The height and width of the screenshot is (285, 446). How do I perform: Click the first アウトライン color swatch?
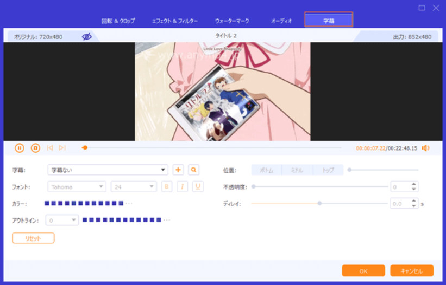point(85,220)
